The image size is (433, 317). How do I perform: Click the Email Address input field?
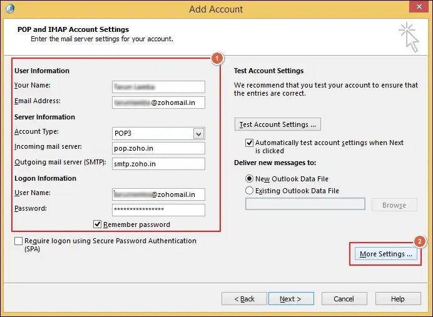(x=158, y=103)
